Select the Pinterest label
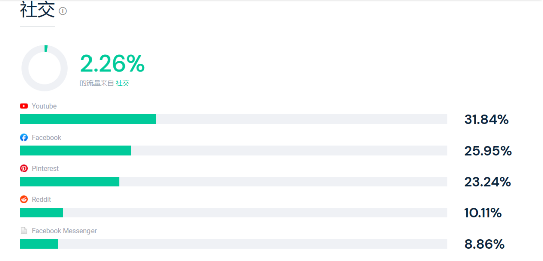This screenshot has width=543, height=261. point(45,169)
